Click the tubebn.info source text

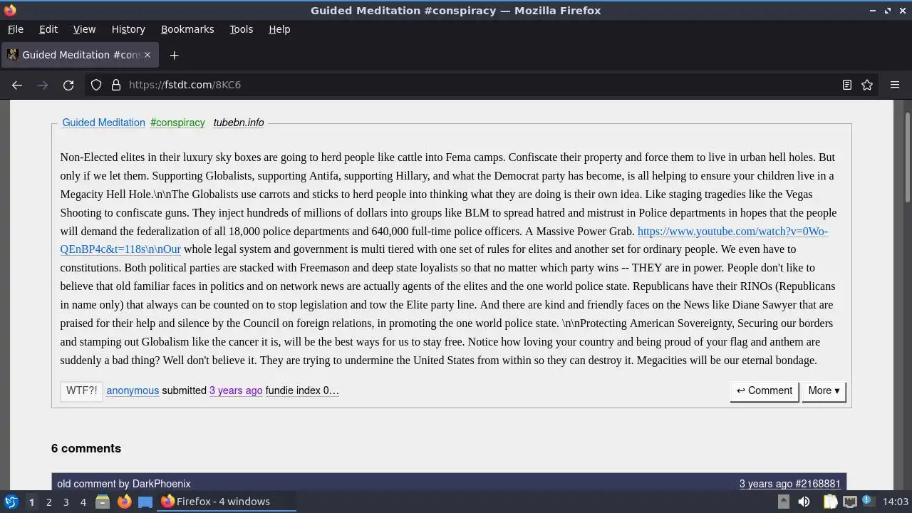239,123
